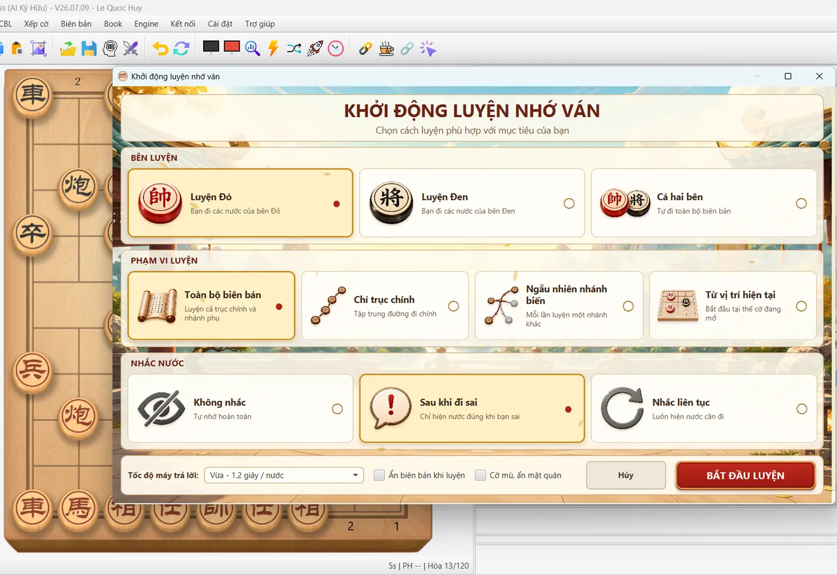Select the Luyện Đỏ option
Screen dimensions: 837x575
240,203
